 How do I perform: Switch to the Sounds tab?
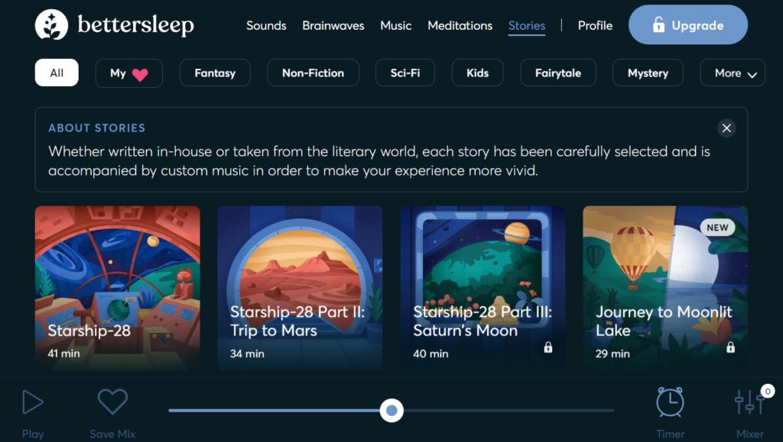pos(266,25)
